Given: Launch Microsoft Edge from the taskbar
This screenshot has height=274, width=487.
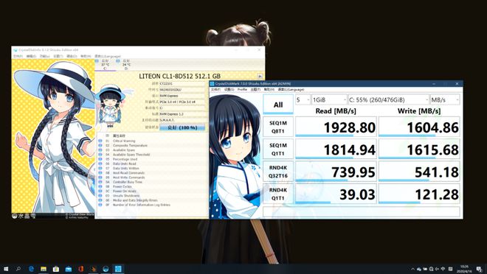Looking at the screenshot, I should 31,269.
